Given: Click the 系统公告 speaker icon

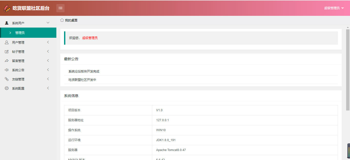Looking at the screenshot, I should coord(7,70).
